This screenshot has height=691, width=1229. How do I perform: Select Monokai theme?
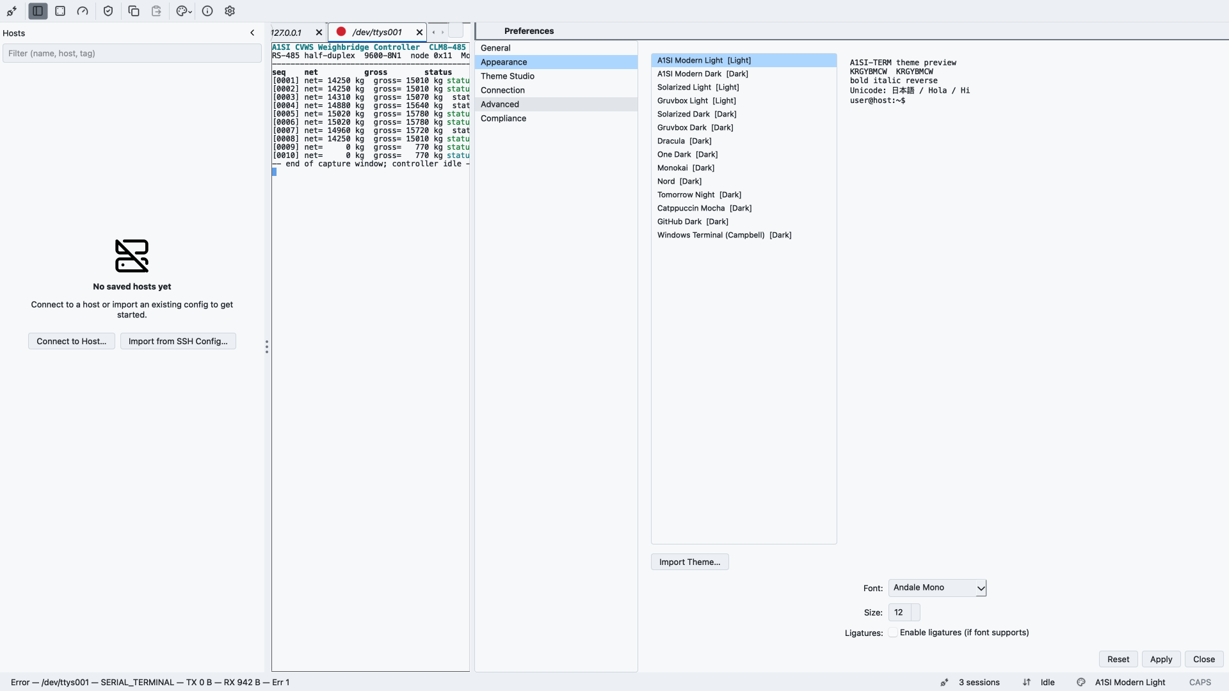click(744, 168)
